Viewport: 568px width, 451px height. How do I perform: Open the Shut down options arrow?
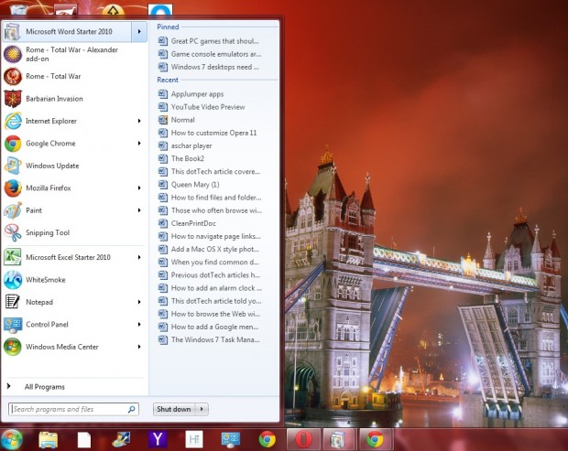click(x=202, y=409)
